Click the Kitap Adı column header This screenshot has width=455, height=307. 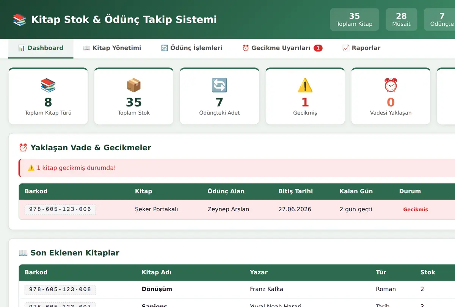click(157, 272)
